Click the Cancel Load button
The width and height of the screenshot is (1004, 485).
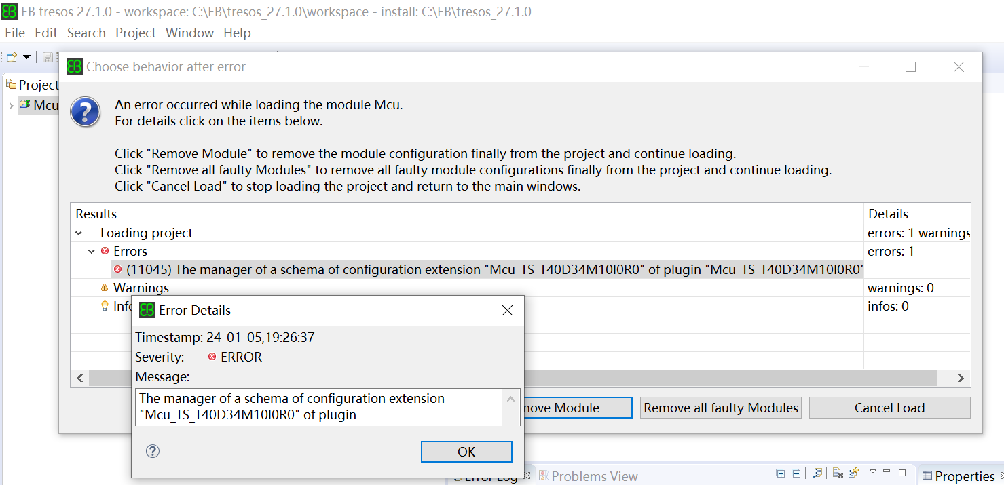click(x=889, y=408)
